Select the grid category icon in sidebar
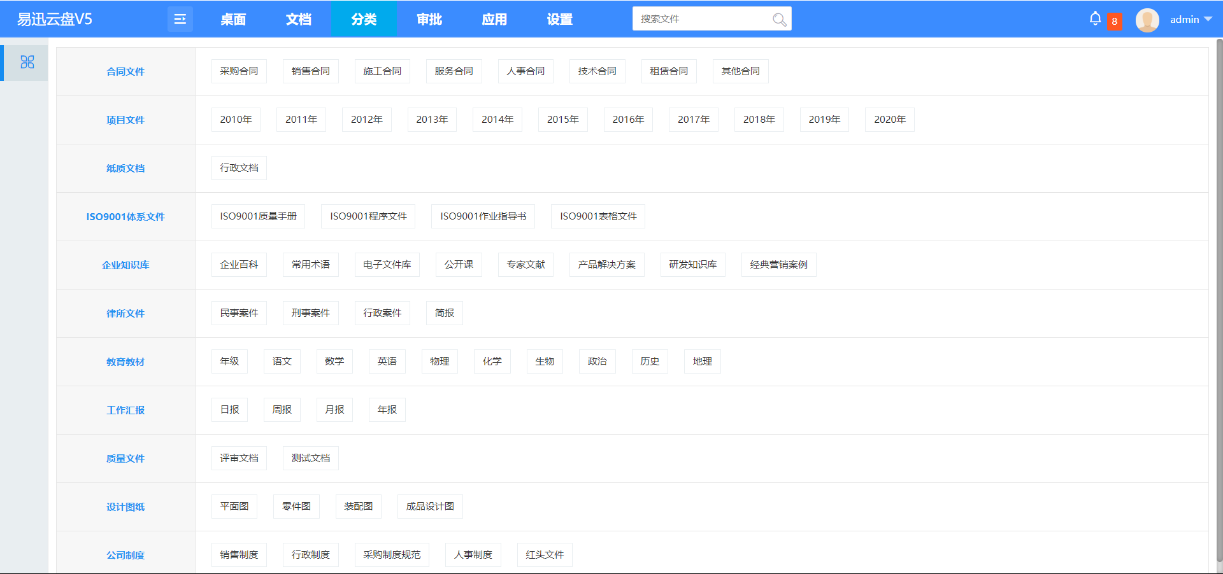Viewport: 1223px width, 574px height. coord(27,62)
